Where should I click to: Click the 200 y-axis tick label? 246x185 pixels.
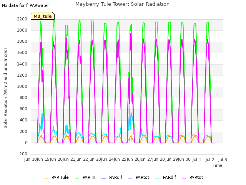[23, 131]
